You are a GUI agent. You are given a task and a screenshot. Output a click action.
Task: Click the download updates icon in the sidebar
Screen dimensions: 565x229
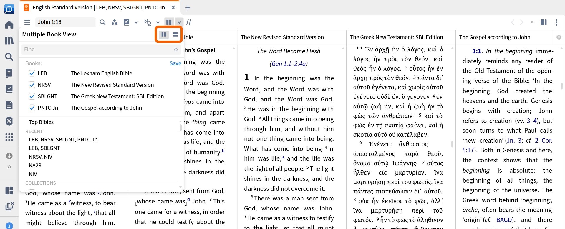pos(9,156)
